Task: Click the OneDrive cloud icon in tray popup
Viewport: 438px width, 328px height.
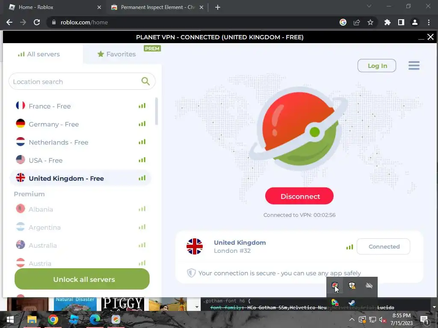Action: (369, 285)
